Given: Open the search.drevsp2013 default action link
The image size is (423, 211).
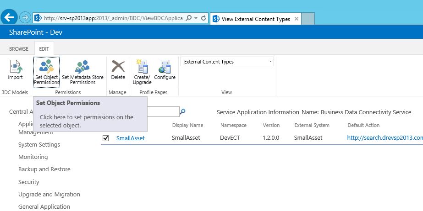Looking at the screenshot, I should [x=385, y=137].
